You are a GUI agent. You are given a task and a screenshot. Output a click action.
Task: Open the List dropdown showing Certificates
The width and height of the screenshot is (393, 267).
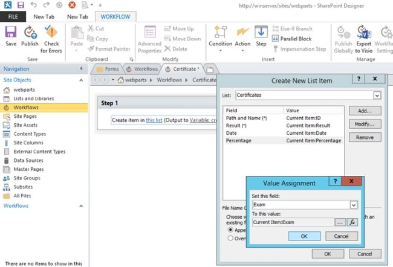(377, 95)
